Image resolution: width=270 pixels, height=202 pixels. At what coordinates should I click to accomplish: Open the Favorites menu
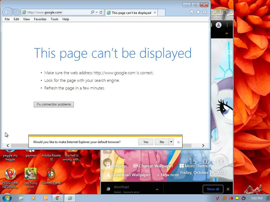[40, 19]
